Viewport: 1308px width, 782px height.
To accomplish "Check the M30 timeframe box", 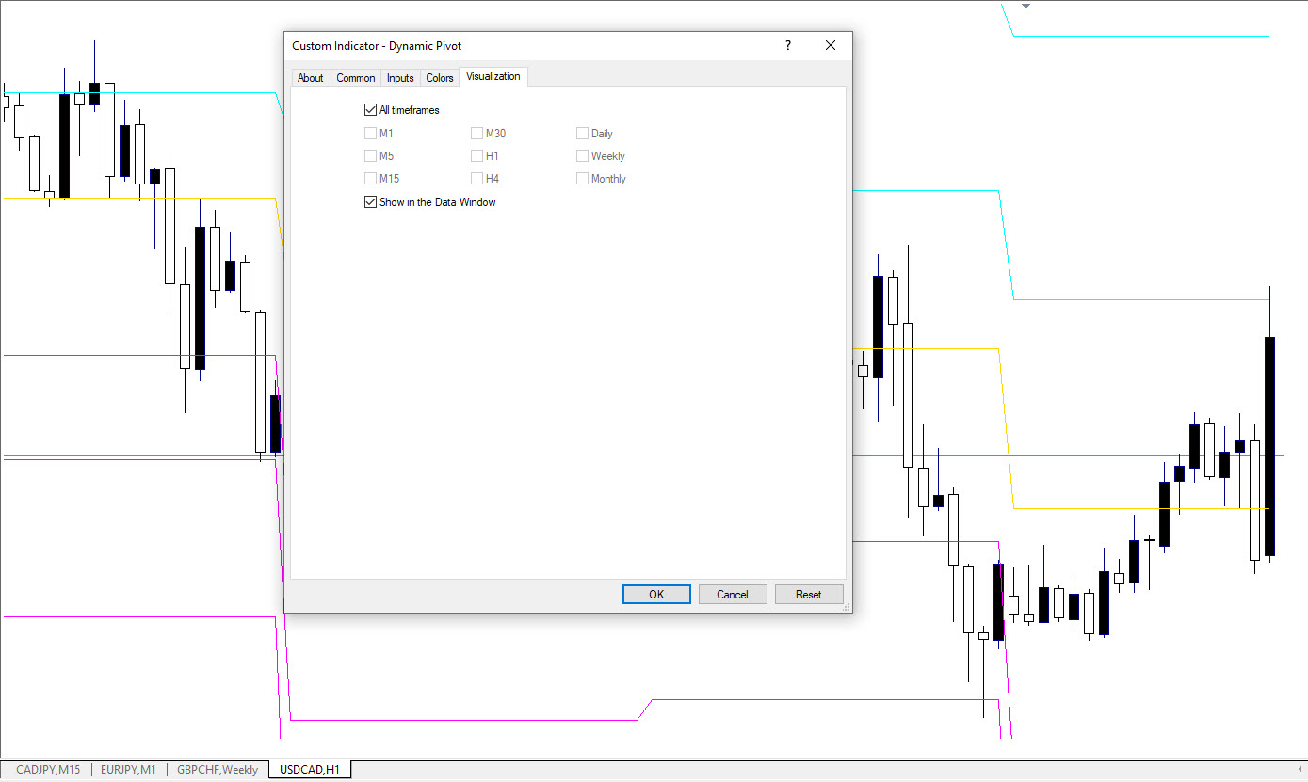I will click(x=477, y=134).
